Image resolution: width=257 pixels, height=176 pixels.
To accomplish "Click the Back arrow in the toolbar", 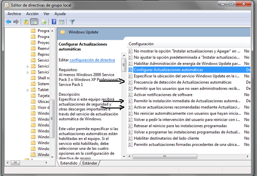I will click(x=9, y=21).
